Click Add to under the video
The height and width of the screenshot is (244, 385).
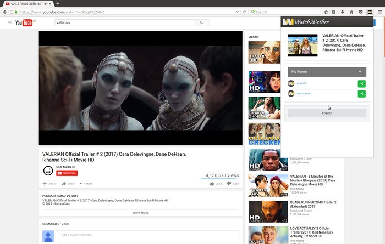pos(50,184)
